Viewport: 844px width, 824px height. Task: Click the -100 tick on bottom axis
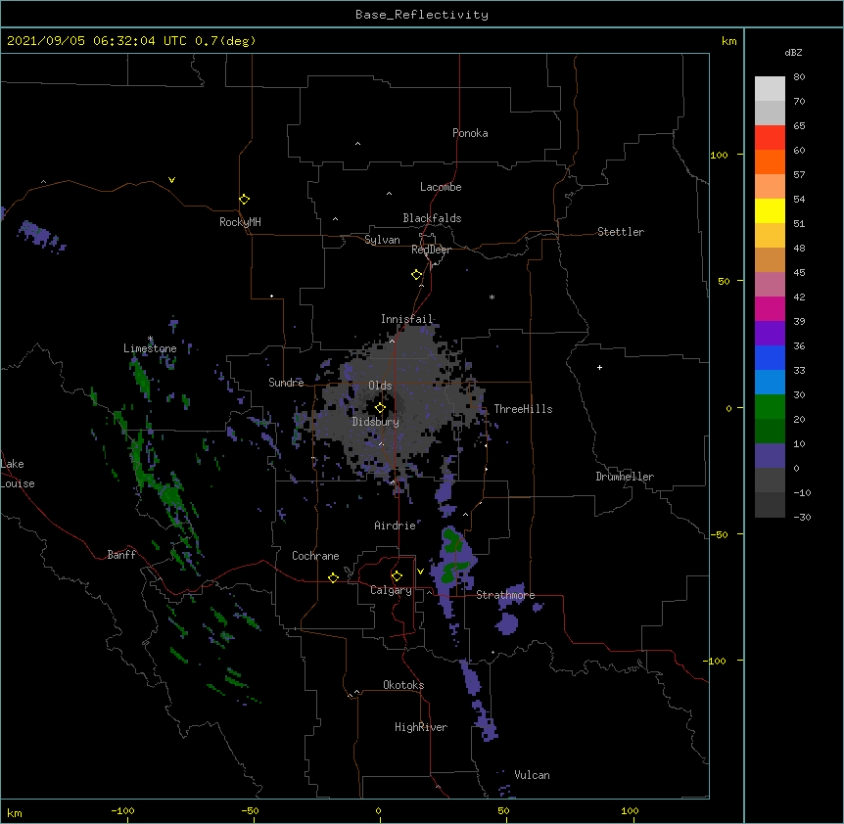(122, 810)
